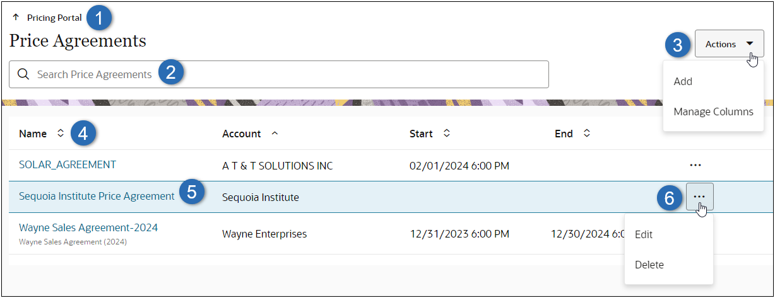
Task: Select Manage Columns from Actions menu
Action: [x=713, y=112]
